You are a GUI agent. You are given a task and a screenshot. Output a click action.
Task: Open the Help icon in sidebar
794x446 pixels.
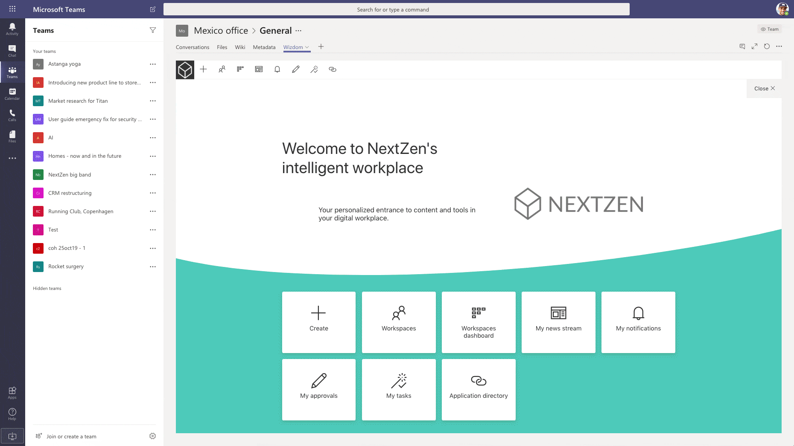pyautogui.click(x=12, y=414)
